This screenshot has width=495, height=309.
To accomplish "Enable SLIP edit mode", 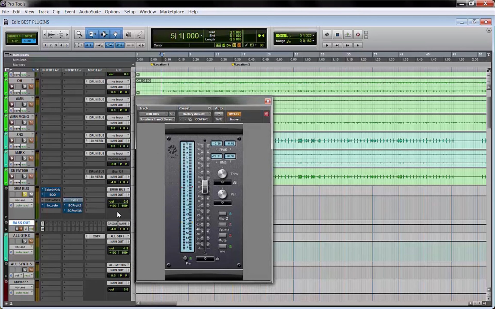I will point(15,41).
